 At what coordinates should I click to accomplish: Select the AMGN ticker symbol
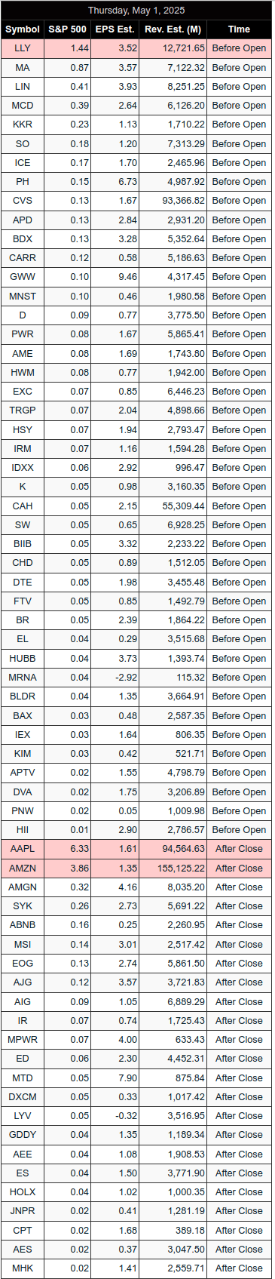pos(23,887)
